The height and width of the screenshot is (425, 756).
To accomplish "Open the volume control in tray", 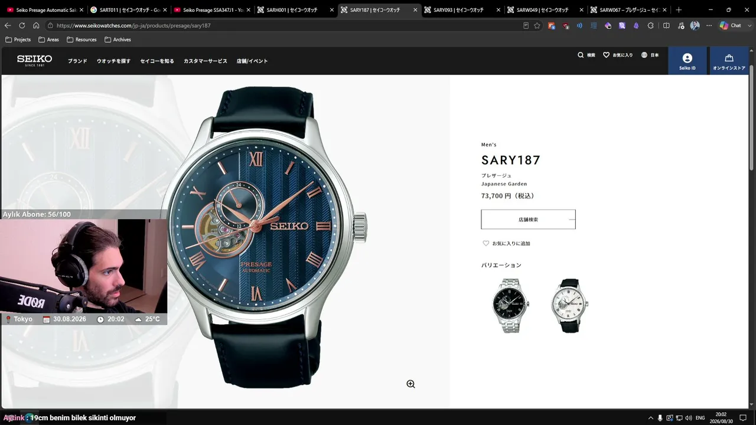I will tap(689, 418).
